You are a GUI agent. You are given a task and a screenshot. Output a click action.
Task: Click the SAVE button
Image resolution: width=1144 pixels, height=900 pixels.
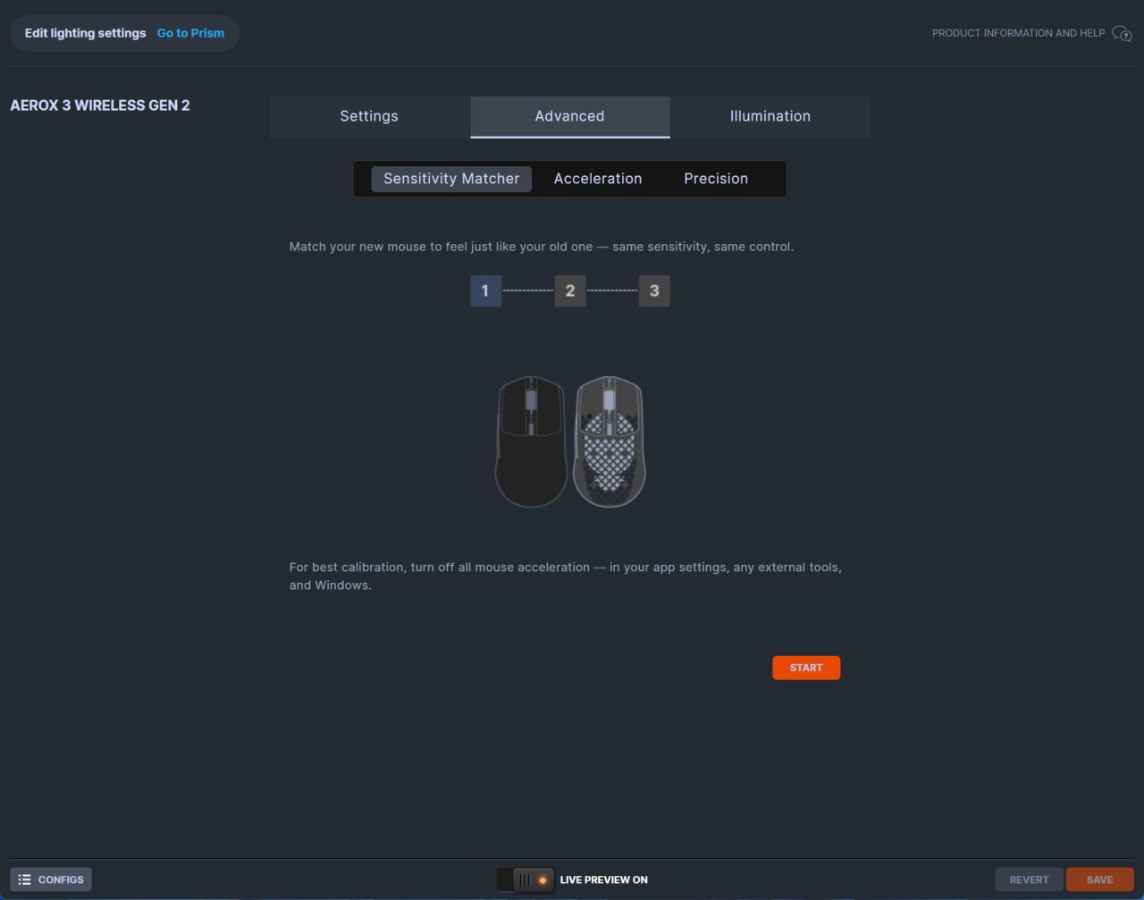(1100, 879)
